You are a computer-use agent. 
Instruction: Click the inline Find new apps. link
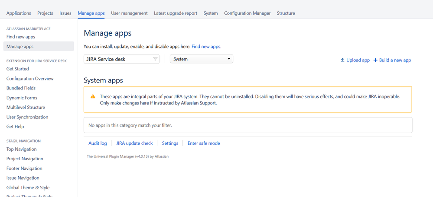tap(206, 47)
